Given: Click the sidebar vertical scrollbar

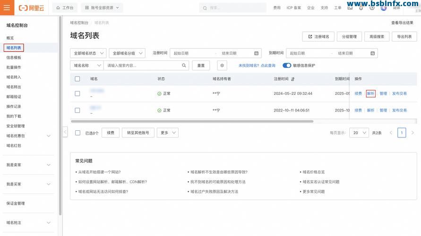Looking at the screenshot, I should 60,115.
